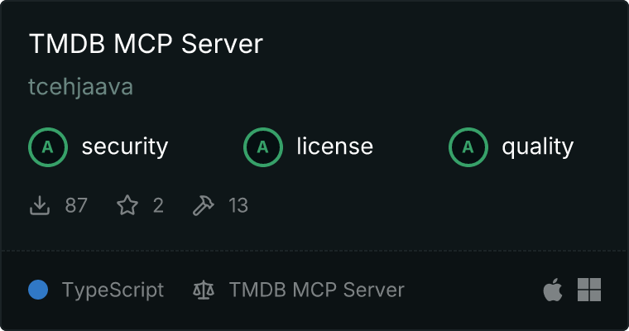Click the hammer tools icon

(x=204, y=205)
